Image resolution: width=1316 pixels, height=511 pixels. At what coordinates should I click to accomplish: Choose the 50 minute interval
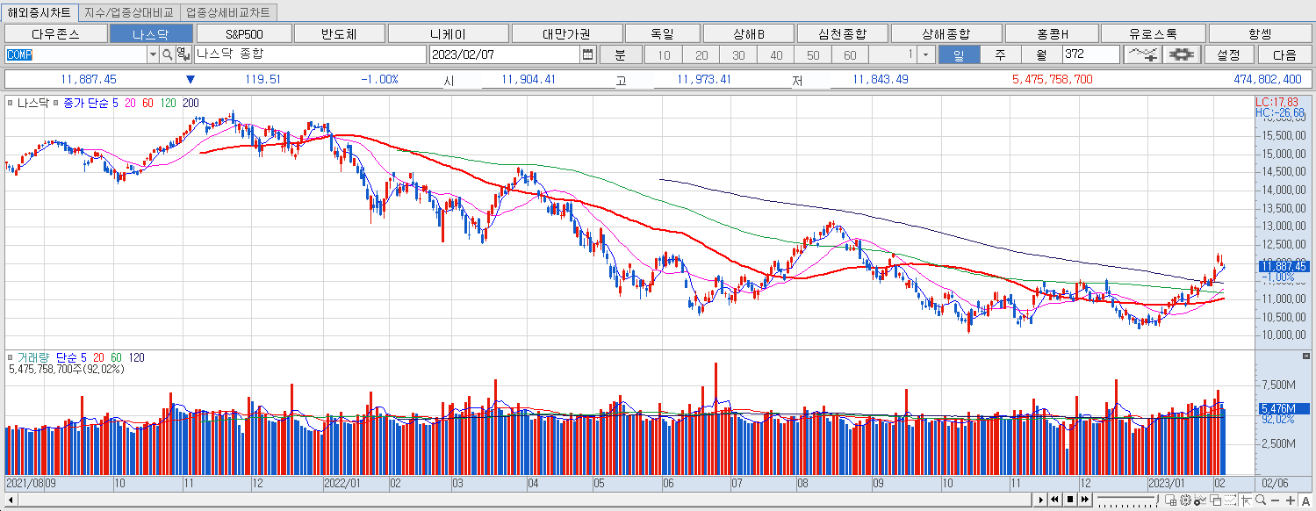pyautogui.click(x=813, y=55)
